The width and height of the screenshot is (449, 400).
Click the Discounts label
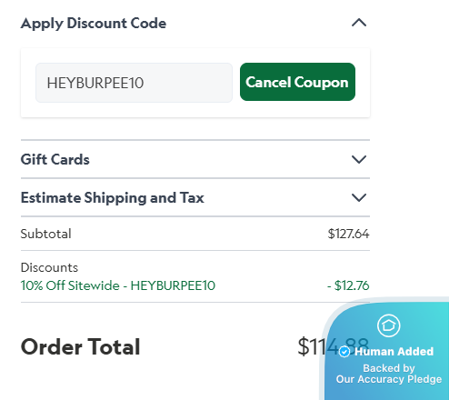pyautogui.click(x=49, y=267)
